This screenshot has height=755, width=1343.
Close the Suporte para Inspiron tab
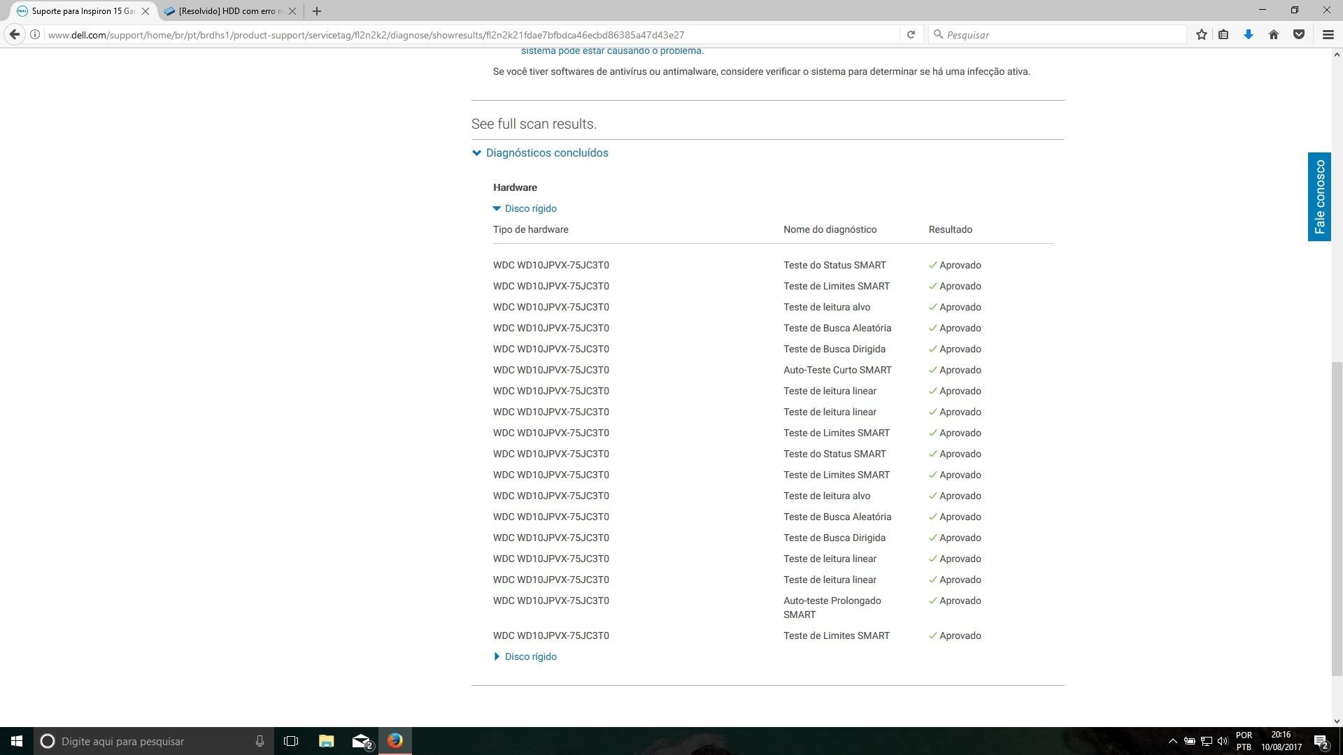pyautogui.click(x=145, y=11)
